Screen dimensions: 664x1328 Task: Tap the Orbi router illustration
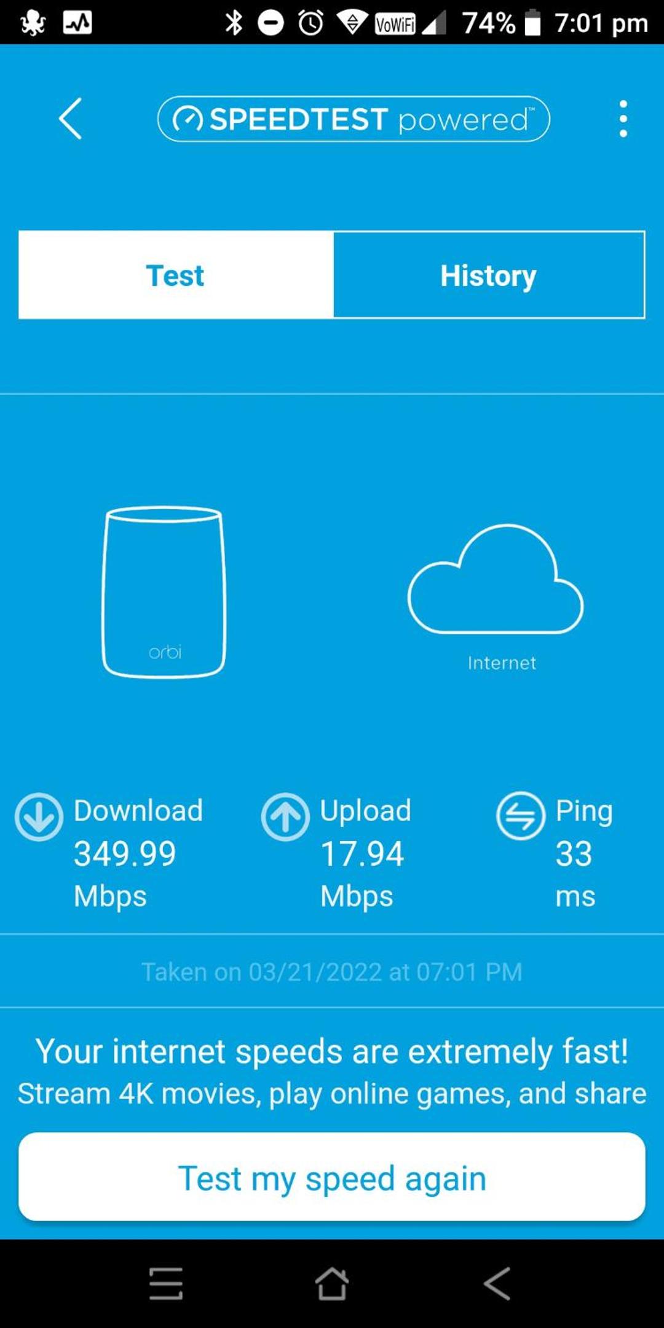(164, 592)
